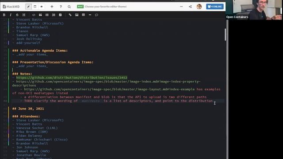Screen dimensions: 283x159
Task: Open the three-dot more options menu
Action: click(181, 7)
